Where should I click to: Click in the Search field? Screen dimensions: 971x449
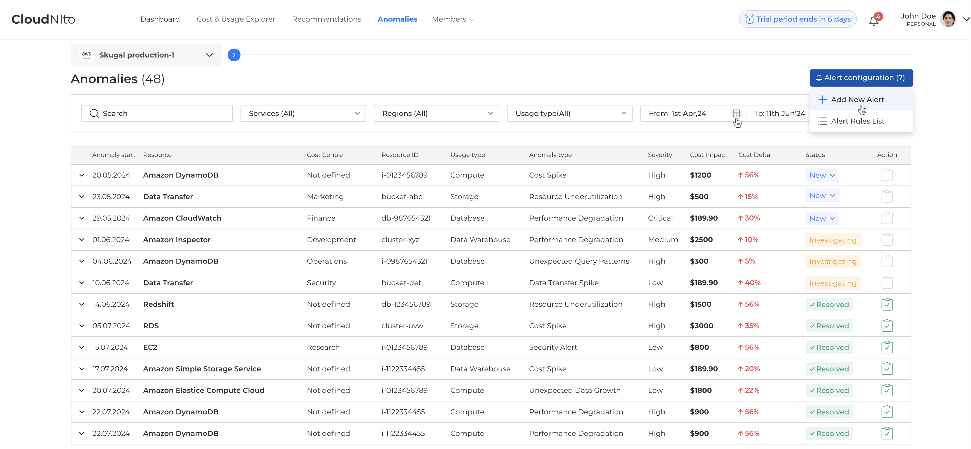point(157,113)
